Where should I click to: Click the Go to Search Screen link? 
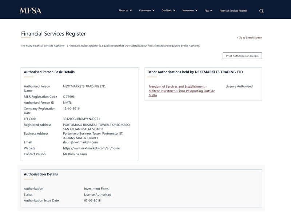pos(250,37)
